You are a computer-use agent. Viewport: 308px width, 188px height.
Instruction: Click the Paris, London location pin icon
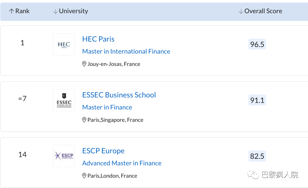[84, 176]
